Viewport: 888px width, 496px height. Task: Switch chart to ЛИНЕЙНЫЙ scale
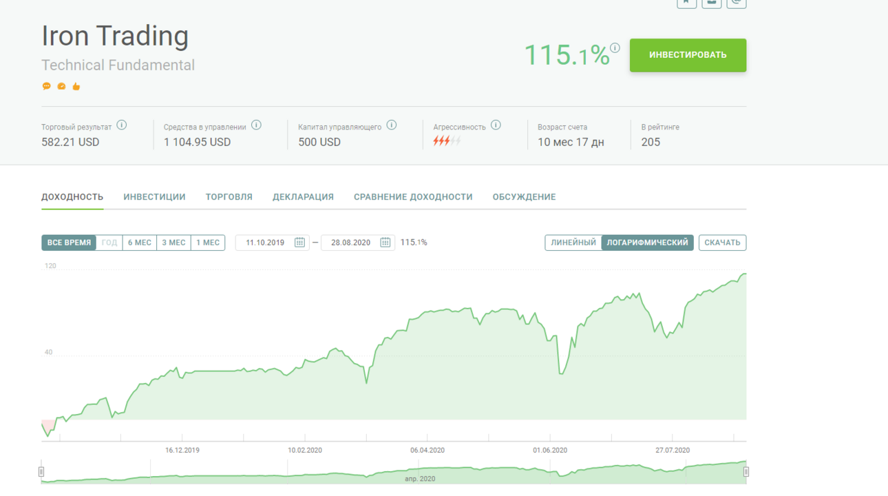pyautogui.click(x=573, y=242)
